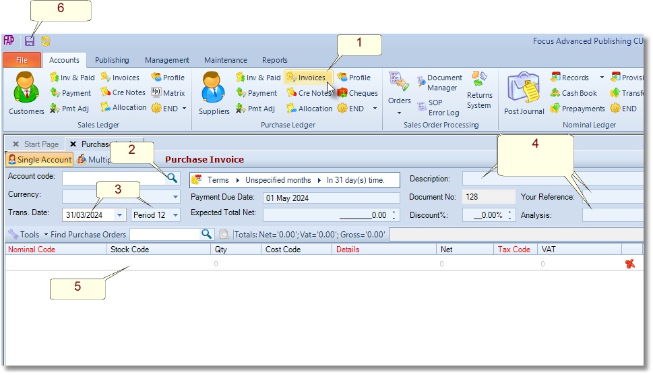Click Invoices in the Sales Ledger group
The image size is (653, 375).
point(121,78)
